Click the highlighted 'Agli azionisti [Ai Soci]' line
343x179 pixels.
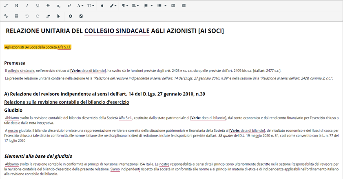pos(38,47)
